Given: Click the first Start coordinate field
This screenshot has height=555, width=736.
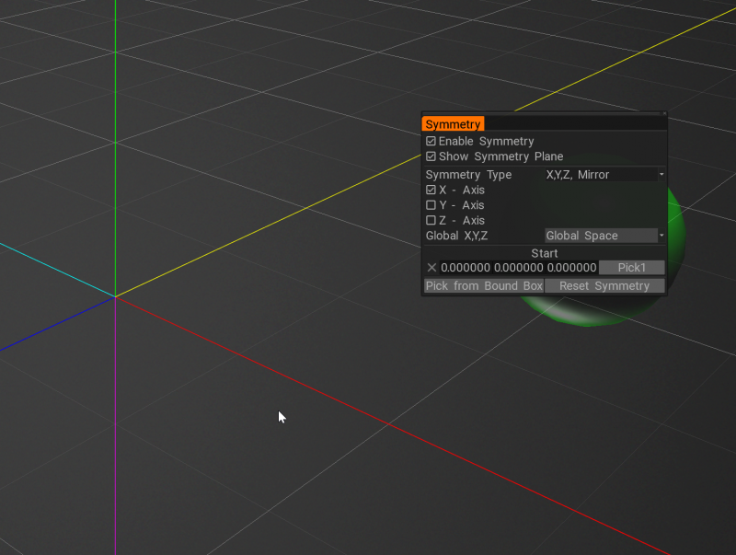Looking at the screenshot, I should pos(466,268).
